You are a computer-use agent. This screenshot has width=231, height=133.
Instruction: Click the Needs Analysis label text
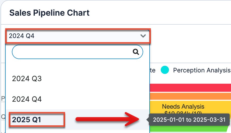(183, 106)
